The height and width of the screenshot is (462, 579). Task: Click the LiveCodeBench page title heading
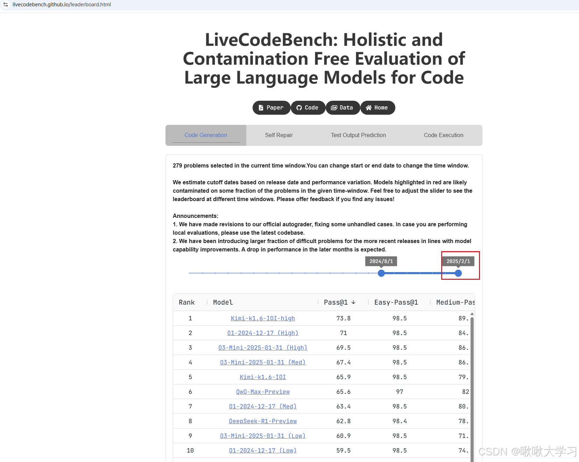pyautogui.click(x=324, y=58)
